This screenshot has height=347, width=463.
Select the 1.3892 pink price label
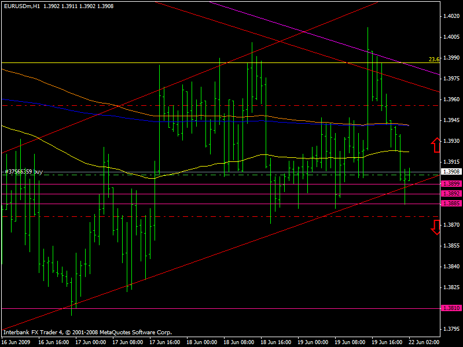(x=450, y=194)
